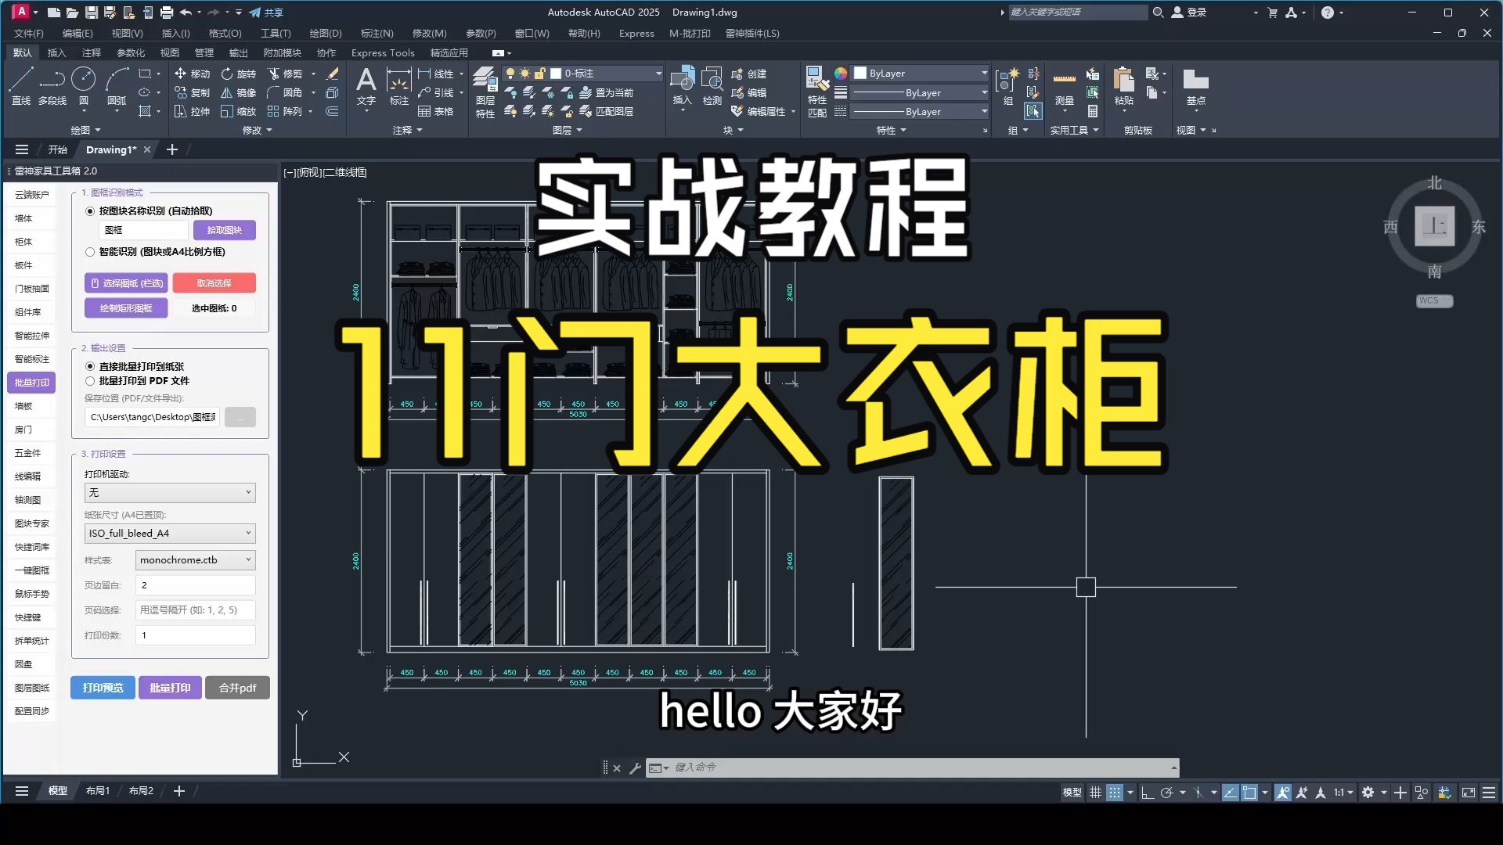Click the 批量打印 button
1503x845 pixels.
(170, 689)
